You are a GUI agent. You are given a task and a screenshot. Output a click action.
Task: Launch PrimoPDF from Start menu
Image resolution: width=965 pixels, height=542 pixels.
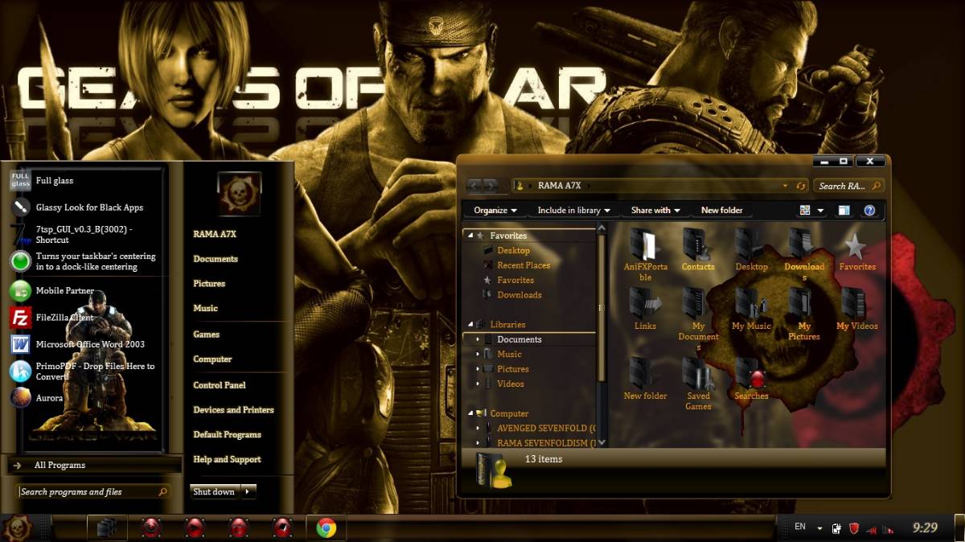(x=82, y=371)
